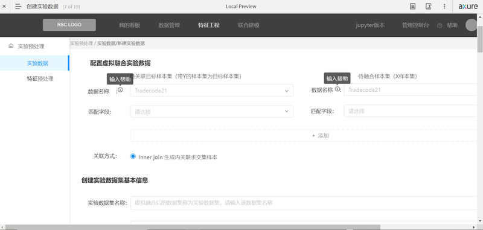This screenshot has height=230, width=483.
Task: Select 特征预处理 sidebar item
Action: coord(40,78)
